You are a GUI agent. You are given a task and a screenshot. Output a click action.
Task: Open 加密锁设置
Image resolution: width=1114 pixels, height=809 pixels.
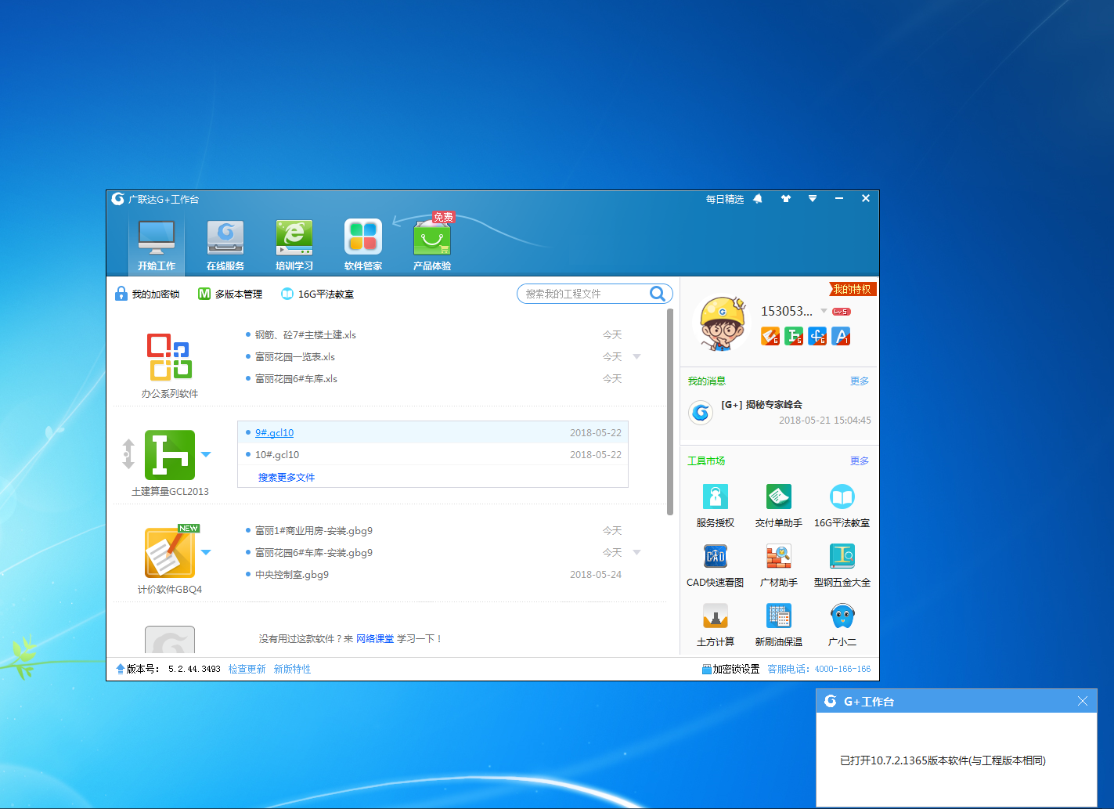730,669
